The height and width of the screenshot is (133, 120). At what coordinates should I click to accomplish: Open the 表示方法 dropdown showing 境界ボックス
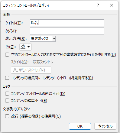coord(43,39)
